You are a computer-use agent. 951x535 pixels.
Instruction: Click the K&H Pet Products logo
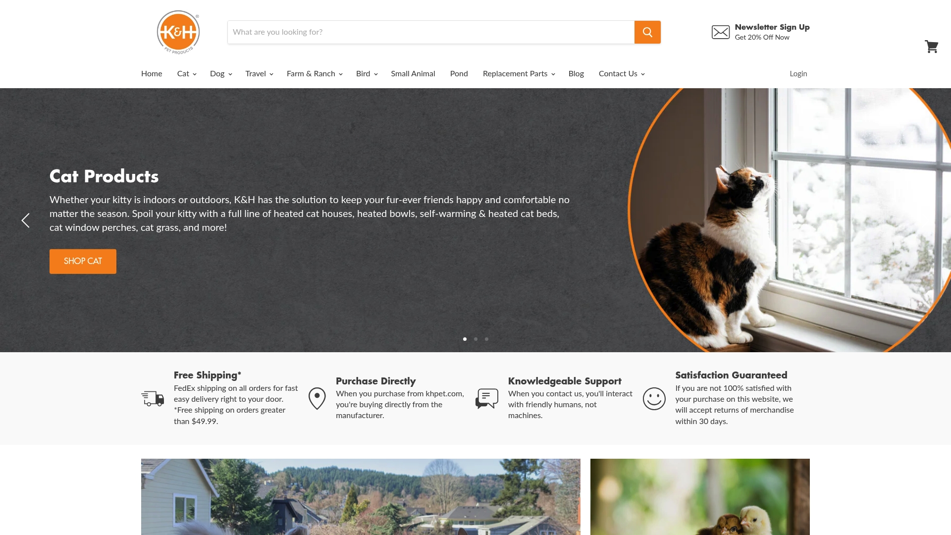(178, 32)
